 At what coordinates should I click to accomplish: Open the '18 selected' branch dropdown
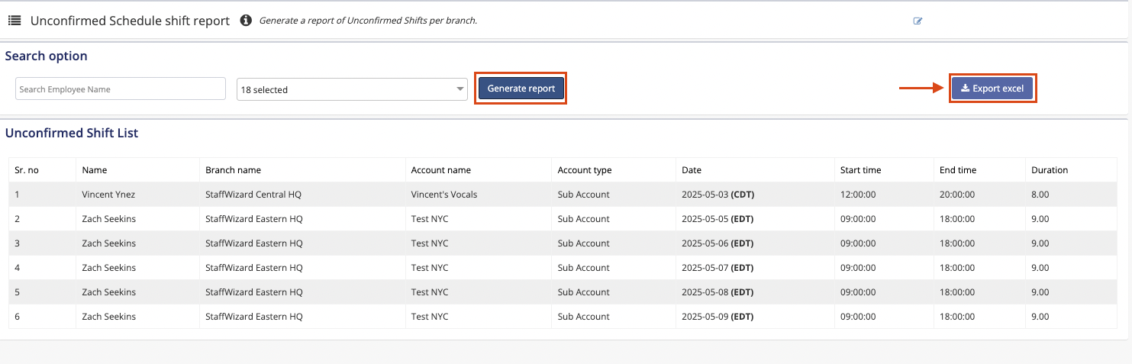pos(352,89)
